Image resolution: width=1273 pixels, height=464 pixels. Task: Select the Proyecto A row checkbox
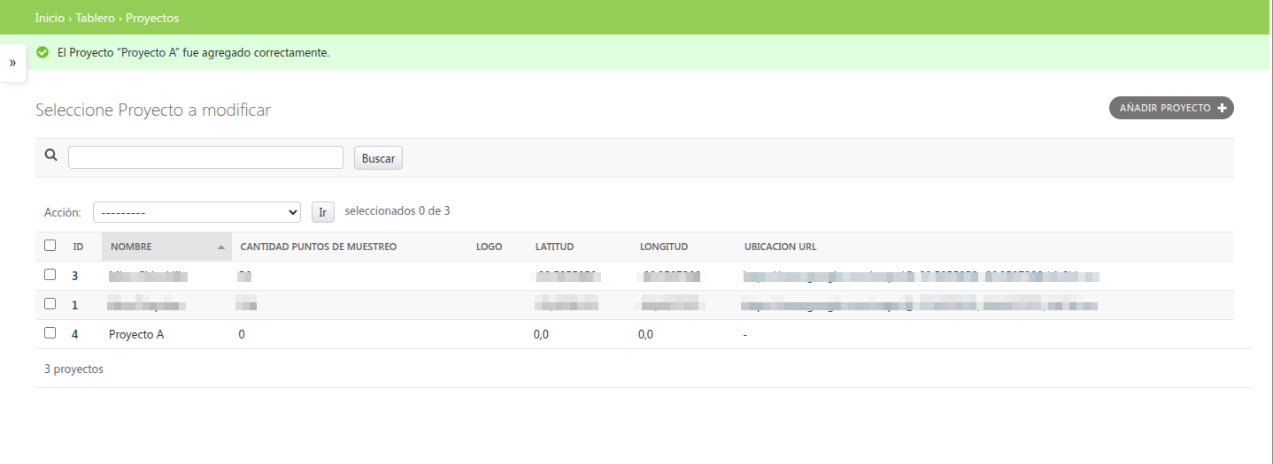[x=50, y=333]
